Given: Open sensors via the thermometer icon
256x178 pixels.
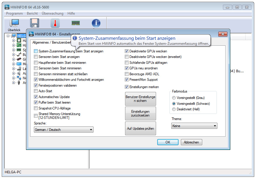Looking at the screenshot, I should click(x=55, y=23).
